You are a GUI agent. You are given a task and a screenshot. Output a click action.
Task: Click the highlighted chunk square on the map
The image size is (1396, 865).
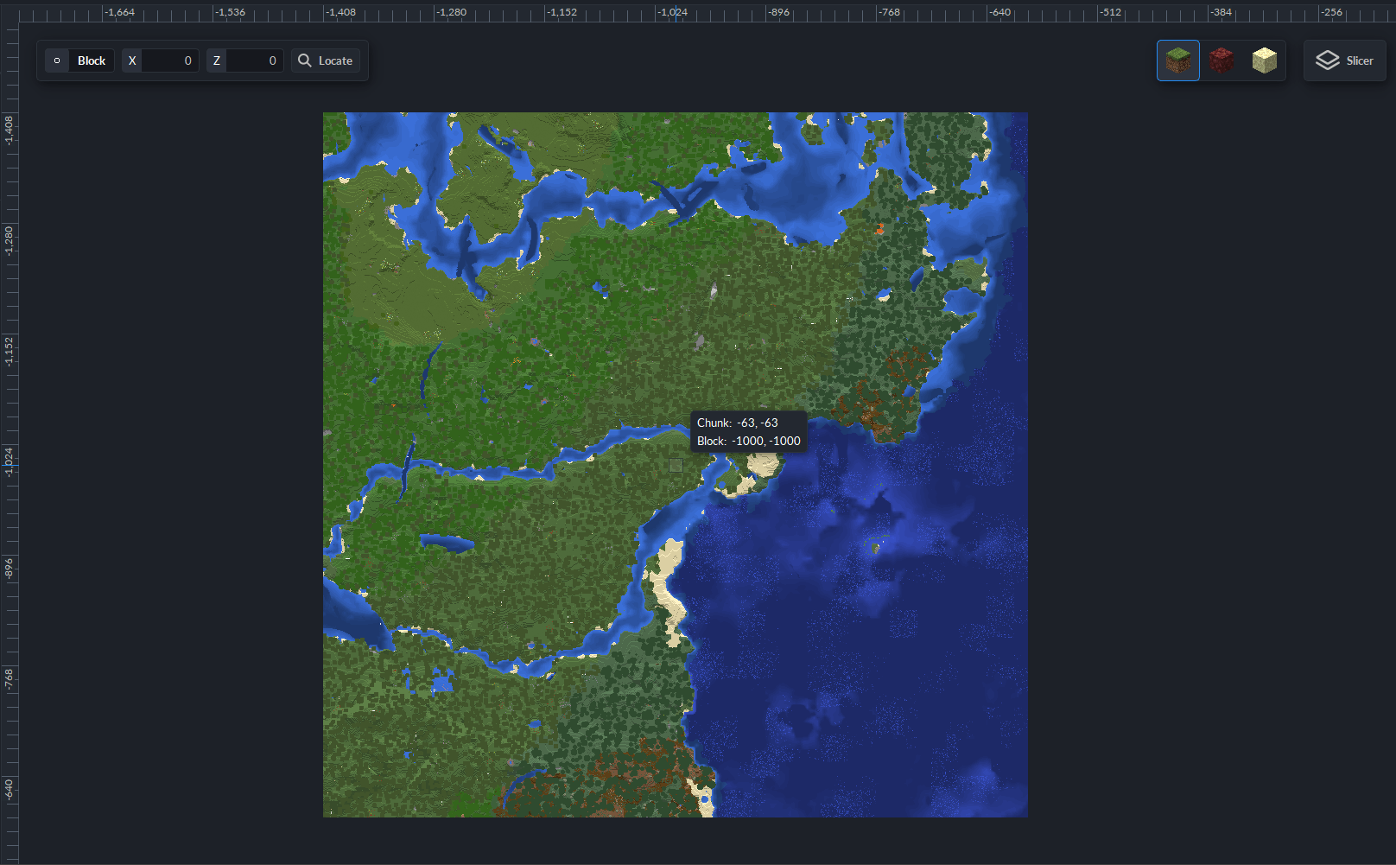tap(676, 465)
